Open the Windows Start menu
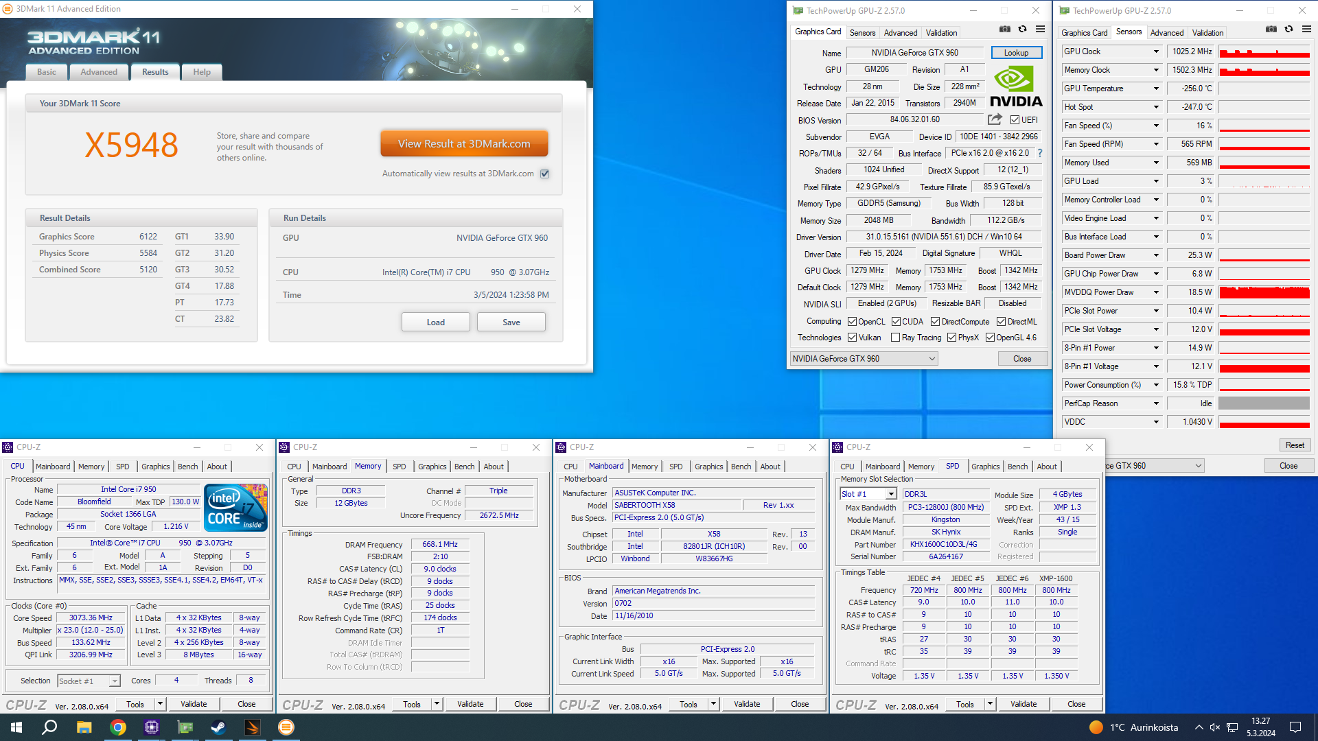 click(x=16, y=727)
